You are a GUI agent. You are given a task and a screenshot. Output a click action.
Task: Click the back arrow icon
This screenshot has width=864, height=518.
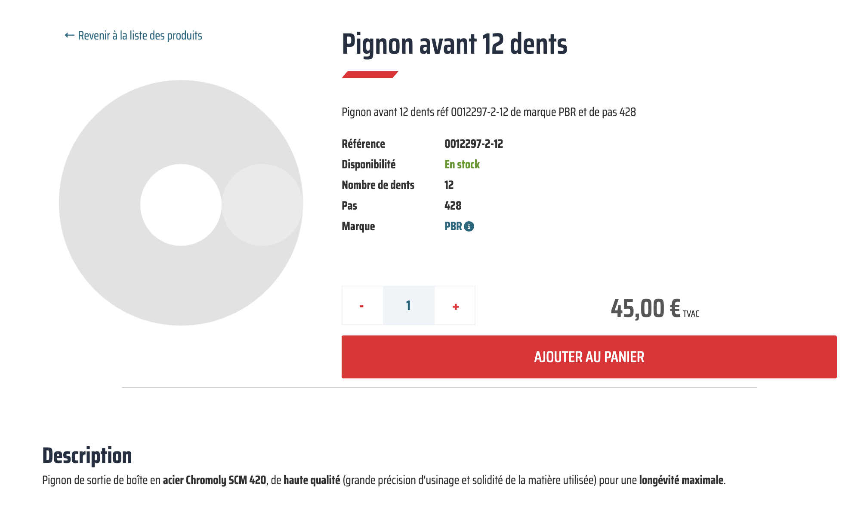[69, 35]
